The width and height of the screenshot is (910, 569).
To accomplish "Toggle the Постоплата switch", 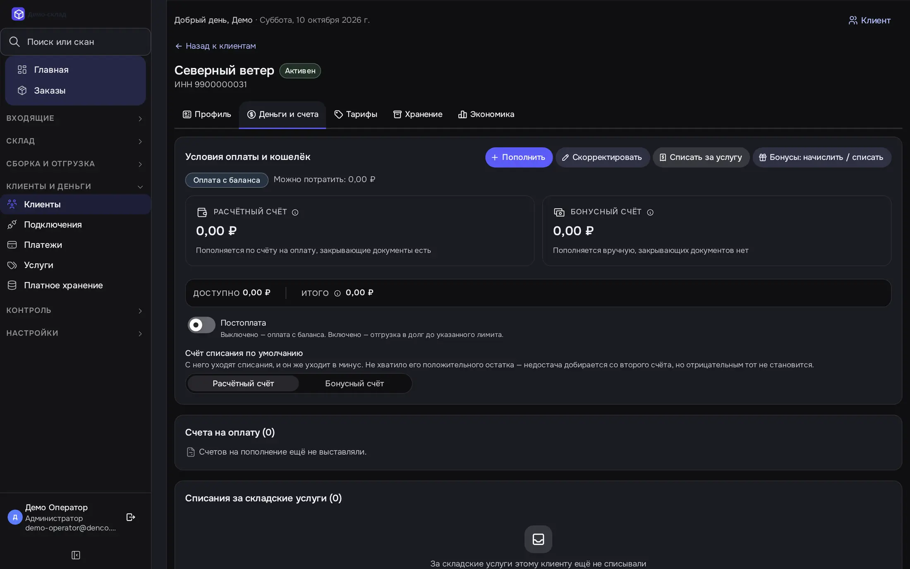I will [x=201, y=325].
